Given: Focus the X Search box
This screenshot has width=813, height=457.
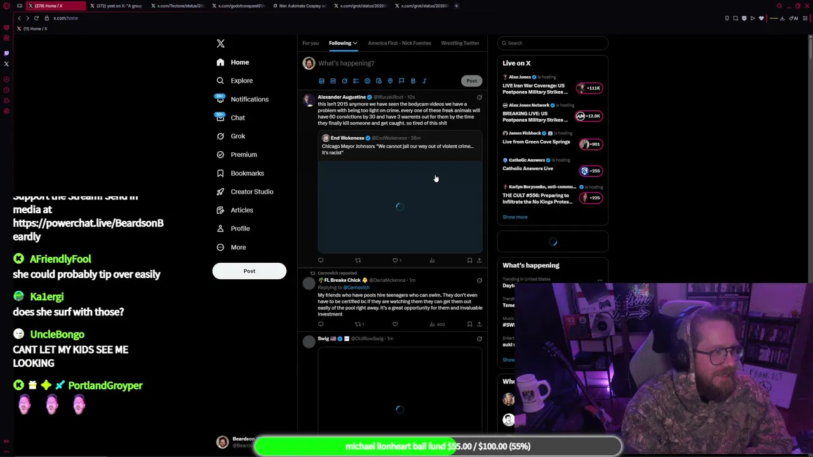Looking at the screenshot, I should pyautogui.click(x=553, y=43).
